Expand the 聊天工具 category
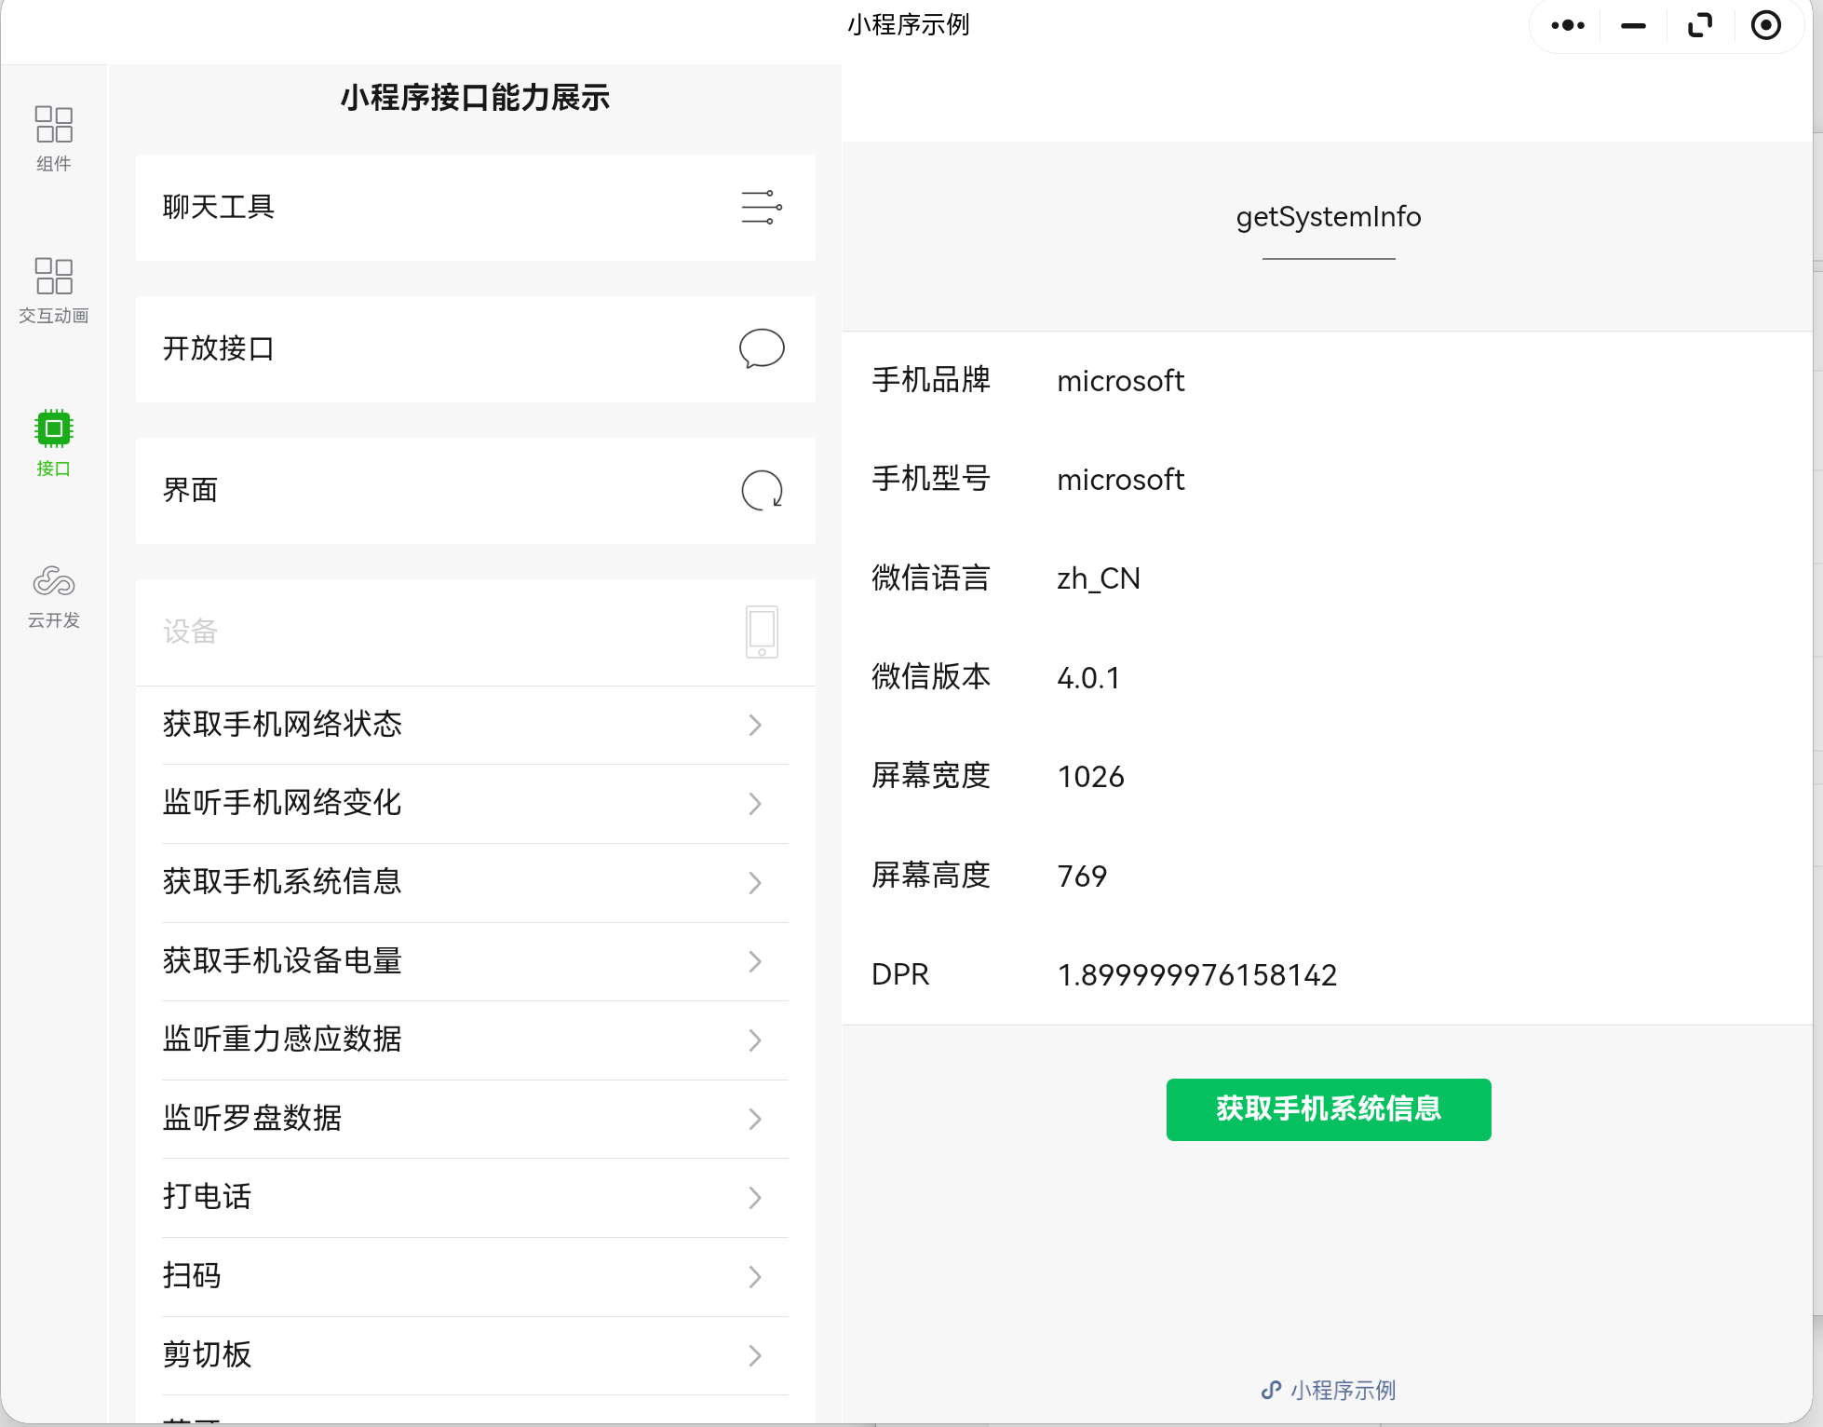This screenshot has width=1823, height=1427. pyautogui.click(x=219, y=208)
